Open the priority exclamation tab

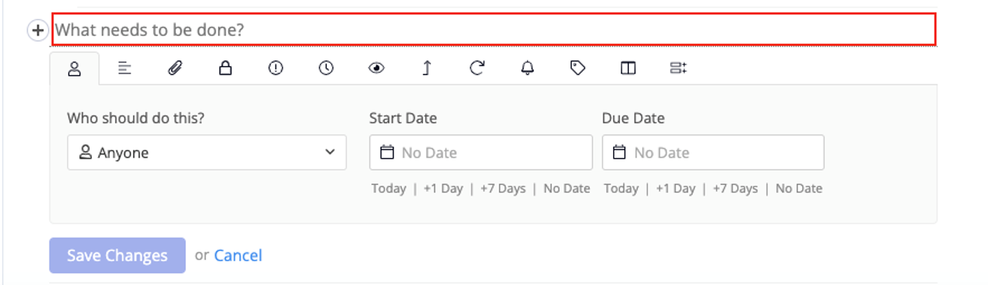(x=276, y=68)
